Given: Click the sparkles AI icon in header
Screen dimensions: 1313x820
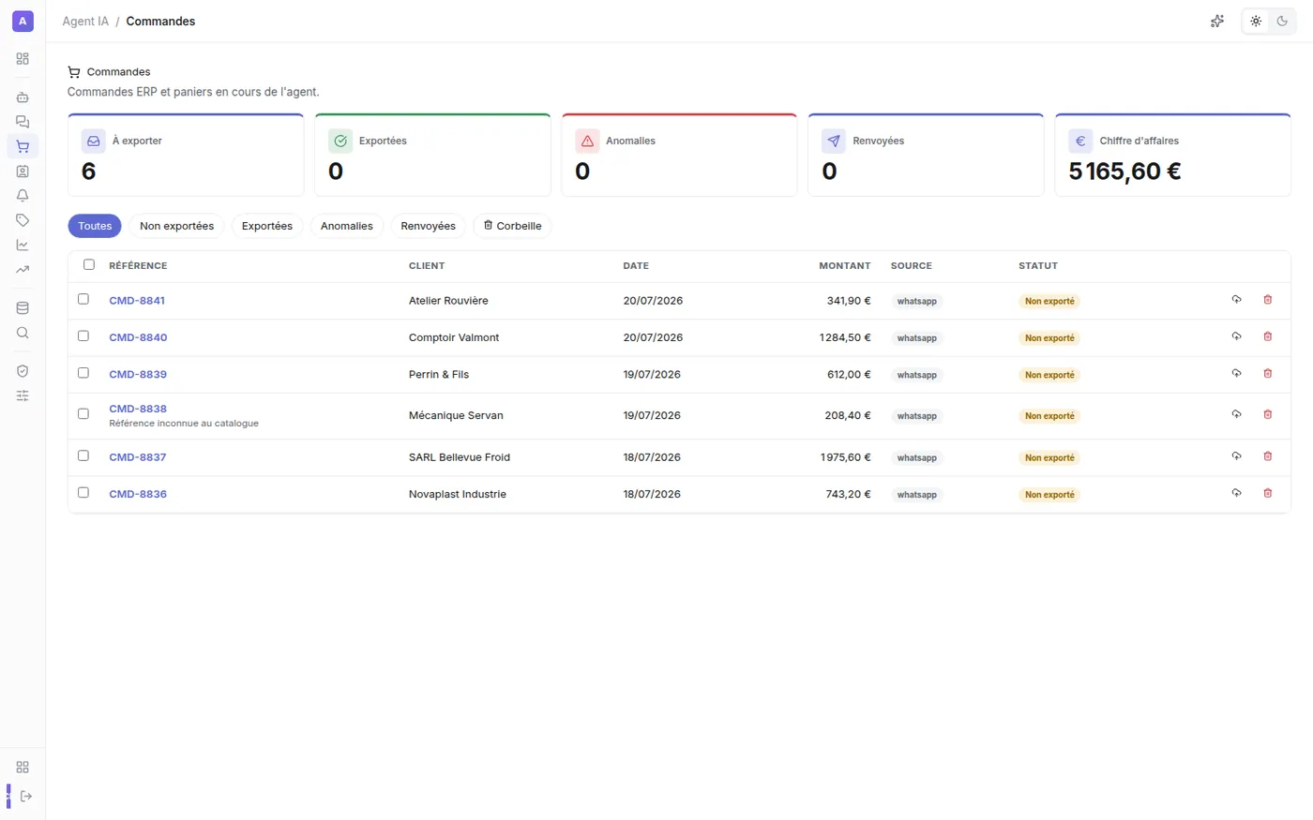Looking at the screenshot, I should pos(1217,21).
